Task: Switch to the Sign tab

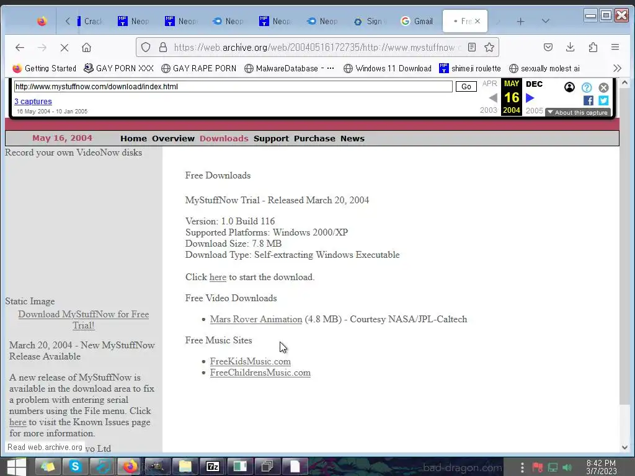Action: click(x=370, y=21)
